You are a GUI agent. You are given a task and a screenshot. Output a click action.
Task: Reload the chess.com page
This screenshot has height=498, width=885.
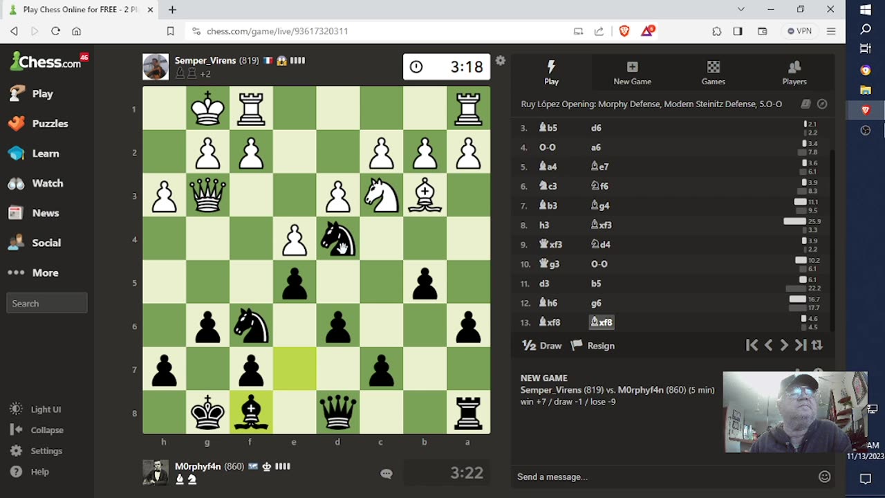point(55,31)
